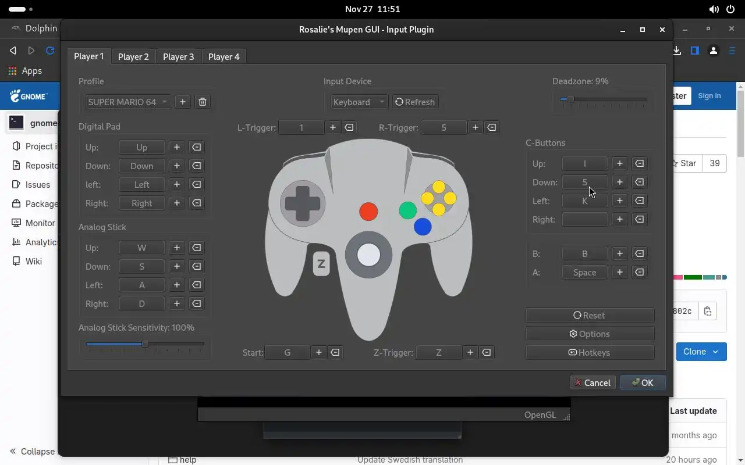Clear the A button mapping
Image resolution: width=745 pixels, height=465 pixels.
(640, 272)
